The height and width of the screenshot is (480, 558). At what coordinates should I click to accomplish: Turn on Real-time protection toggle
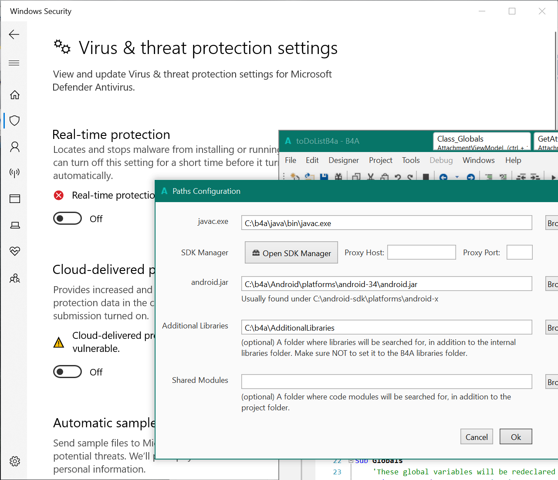click(68, 218)
